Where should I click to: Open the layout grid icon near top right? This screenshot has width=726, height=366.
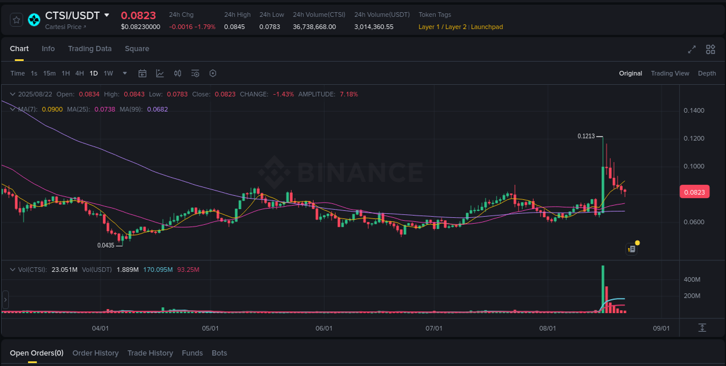[x=710, y=50]
